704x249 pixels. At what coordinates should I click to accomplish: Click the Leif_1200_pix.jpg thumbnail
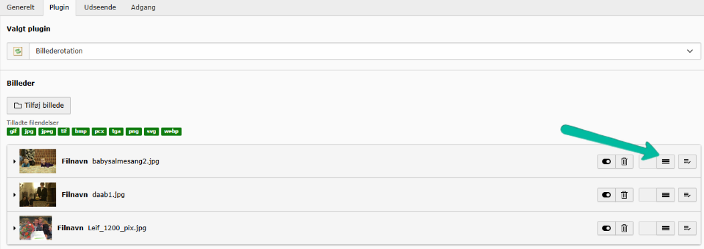[x=35, y=228]
